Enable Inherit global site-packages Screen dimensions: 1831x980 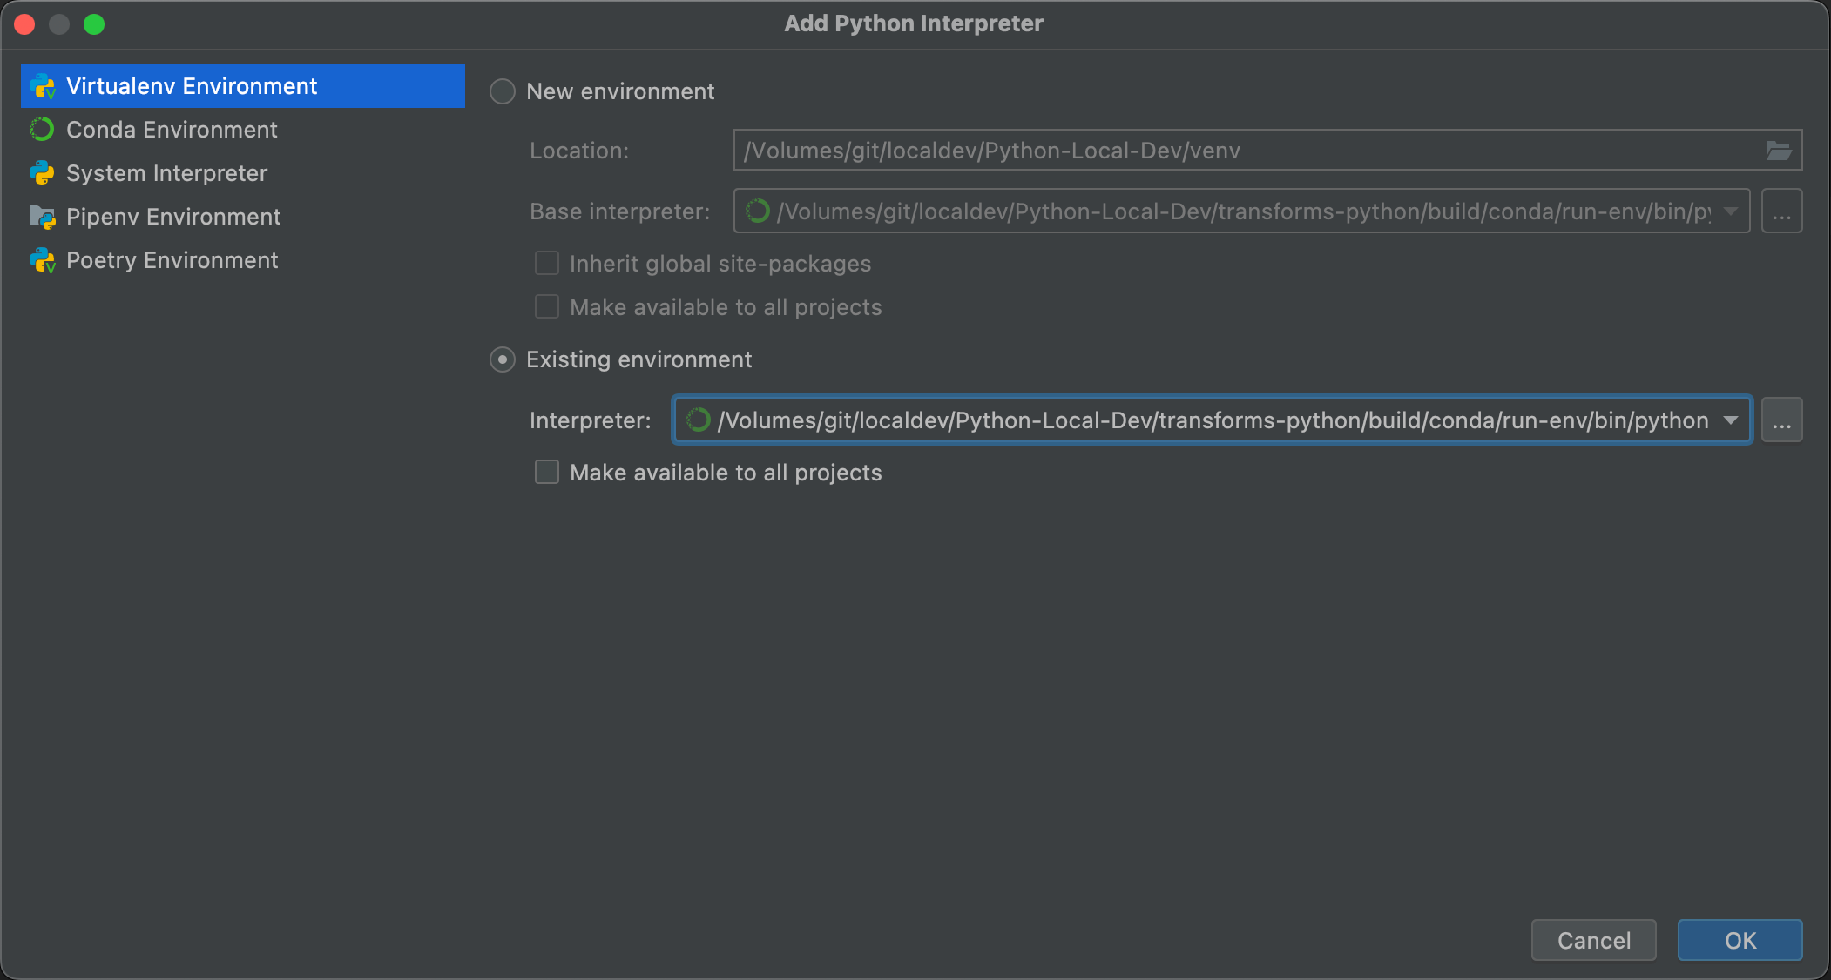[547, 263]
